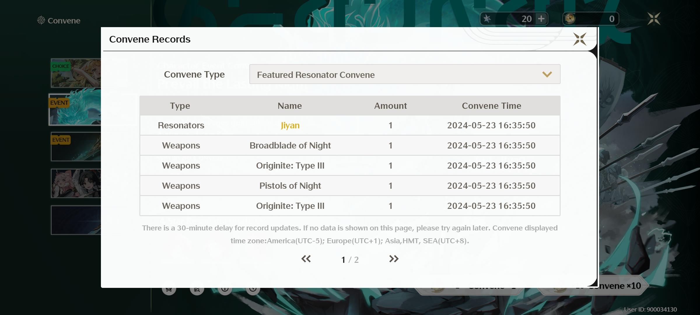Viewport: 700px width, 315px height.
Task: Select the second EVENT weapon banner
Action: pyautogui.click(x=76, y=147)
